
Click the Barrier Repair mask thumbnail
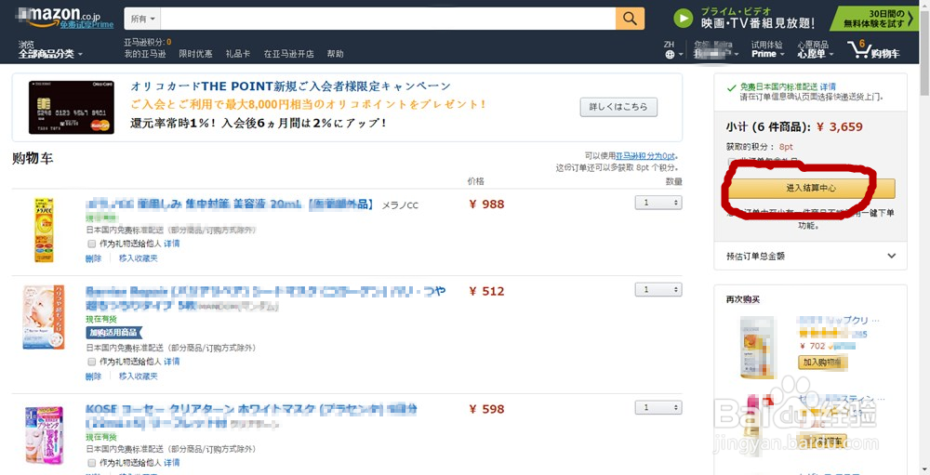coord(44,317)
